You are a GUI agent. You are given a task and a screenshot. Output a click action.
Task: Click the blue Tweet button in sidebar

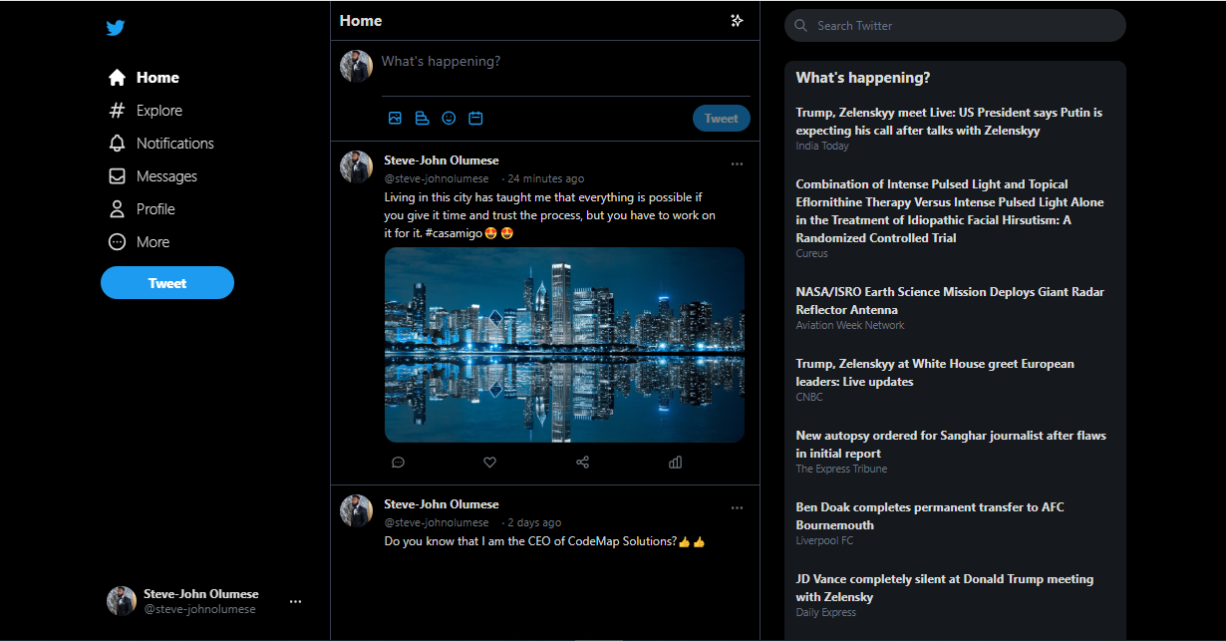(167, 283)
